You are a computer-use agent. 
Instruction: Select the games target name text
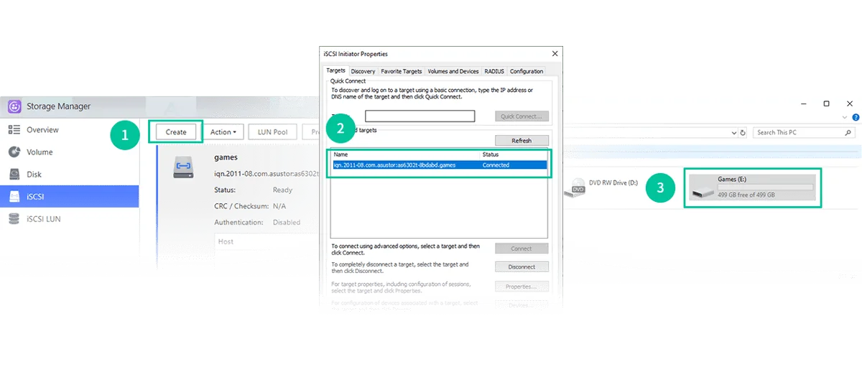(226, 157)
